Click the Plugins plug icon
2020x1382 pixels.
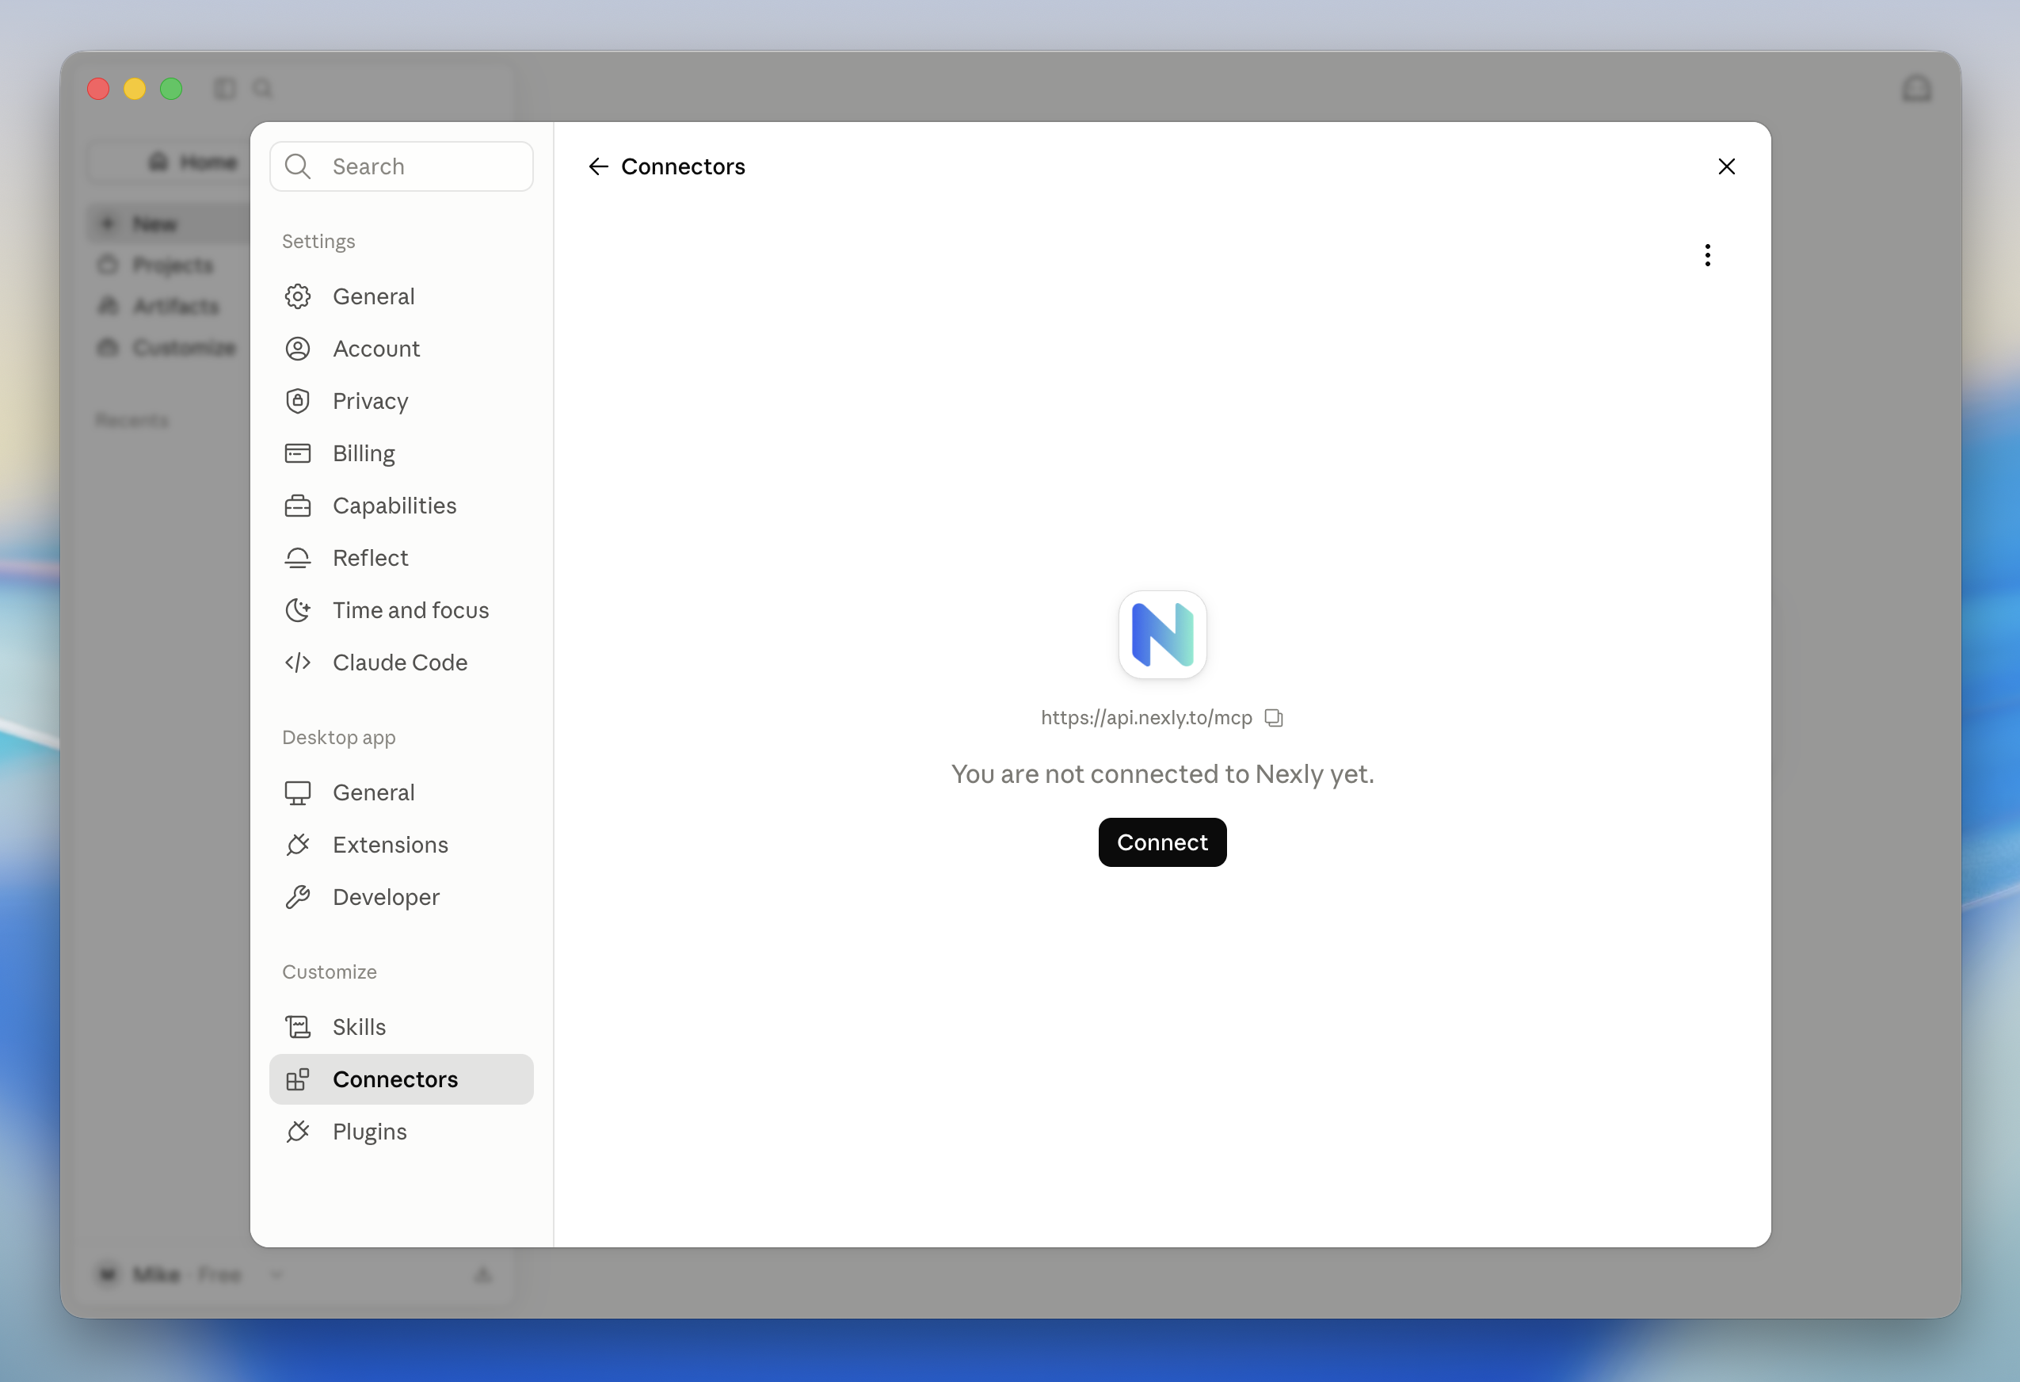(x=297, y=1132)
